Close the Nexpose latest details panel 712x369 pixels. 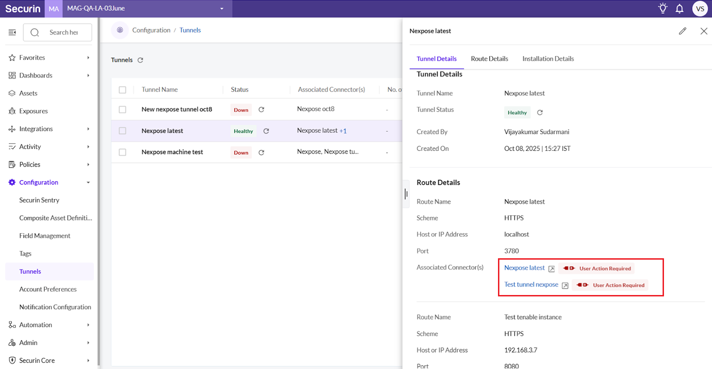click(704, 31)
